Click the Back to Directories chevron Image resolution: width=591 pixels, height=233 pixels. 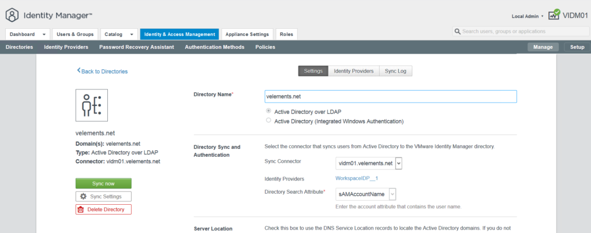[x=78, y=70]
